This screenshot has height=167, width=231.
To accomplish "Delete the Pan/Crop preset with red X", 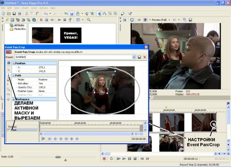I will pos(145,57).
